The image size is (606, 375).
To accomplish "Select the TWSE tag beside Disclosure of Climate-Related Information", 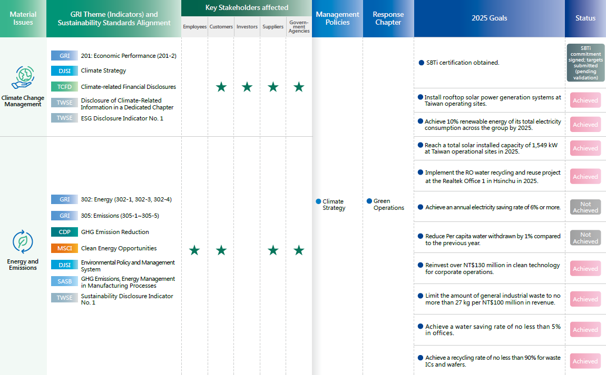I will point(64,103).
